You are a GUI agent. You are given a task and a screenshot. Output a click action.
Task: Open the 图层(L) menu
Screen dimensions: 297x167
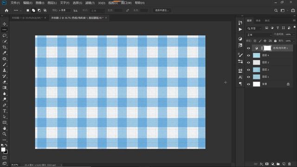[x=52, y=3]
